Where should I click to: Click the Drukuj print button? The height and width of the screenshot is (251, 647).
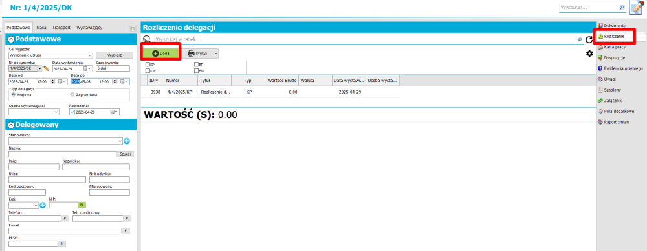pyautogui.click(x=197, y=54)
